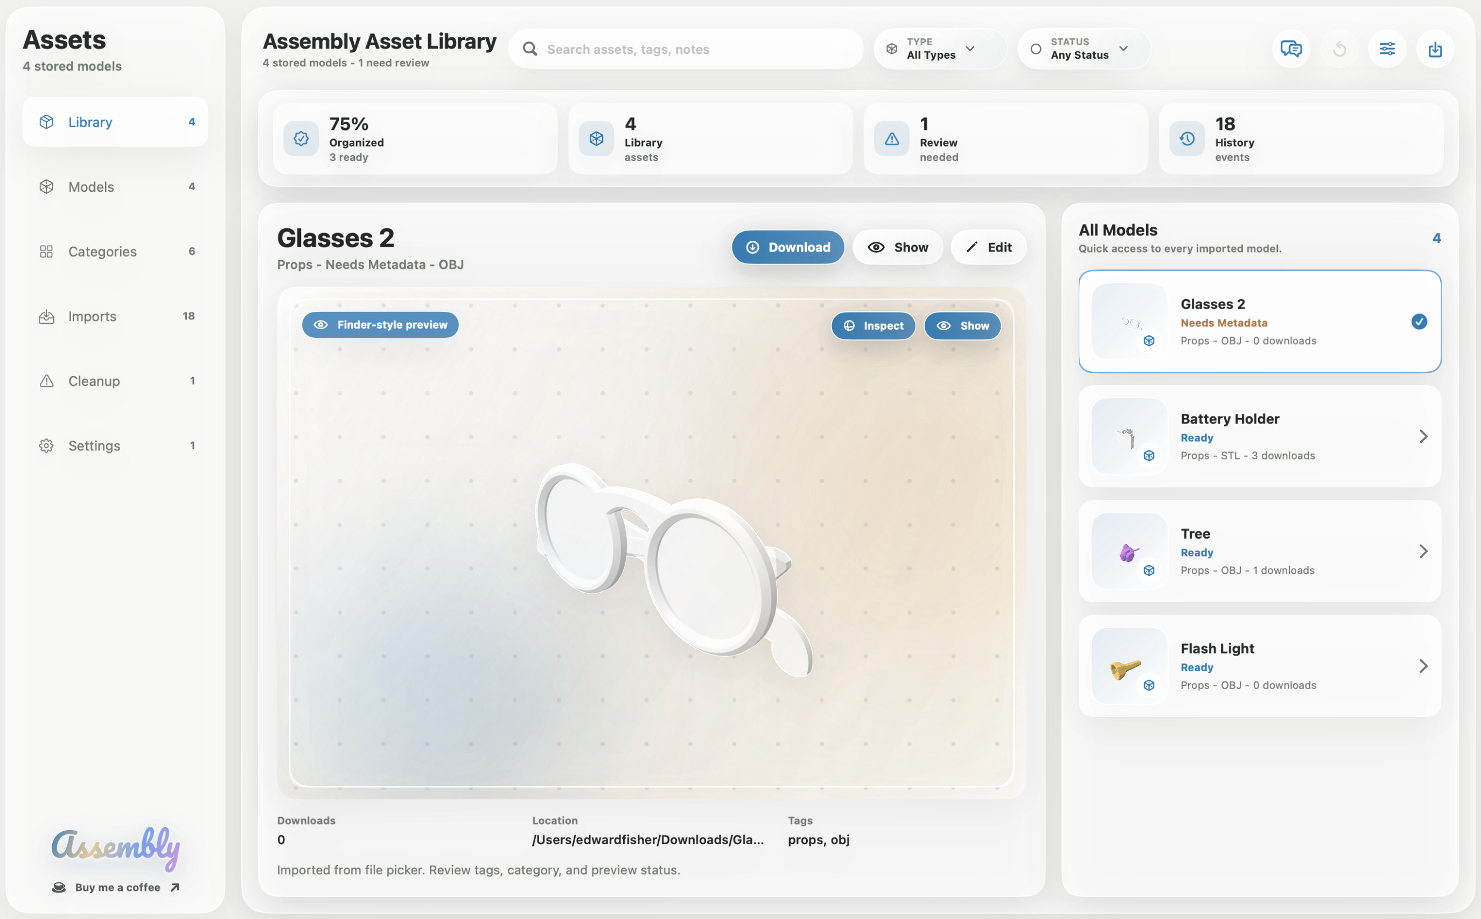Open the feedback chat bubbles icon
This screenshot has width=1481, height=919.
1291,48
